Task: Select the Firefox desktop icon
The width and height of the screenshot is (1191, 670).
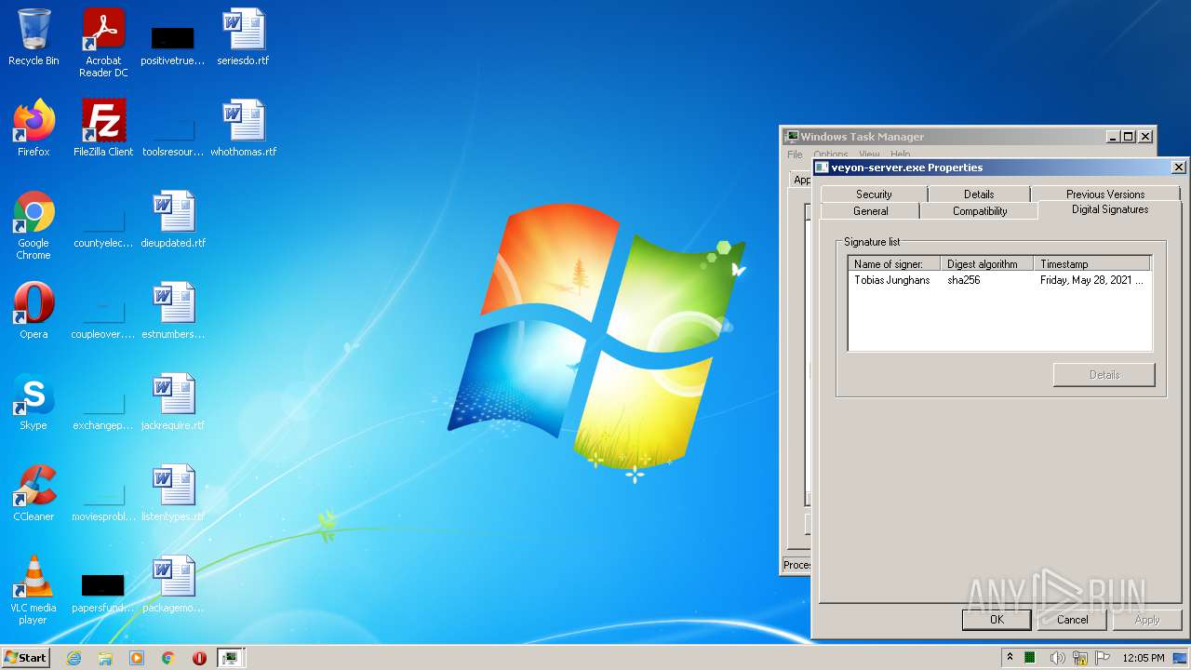Action: (33, 128)
